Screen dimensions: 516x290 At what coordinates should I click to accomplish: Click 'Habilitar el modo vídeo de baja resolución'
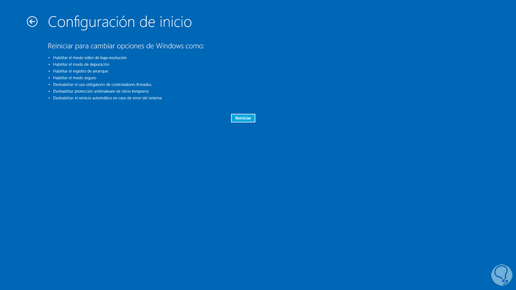tap(90, 58)
